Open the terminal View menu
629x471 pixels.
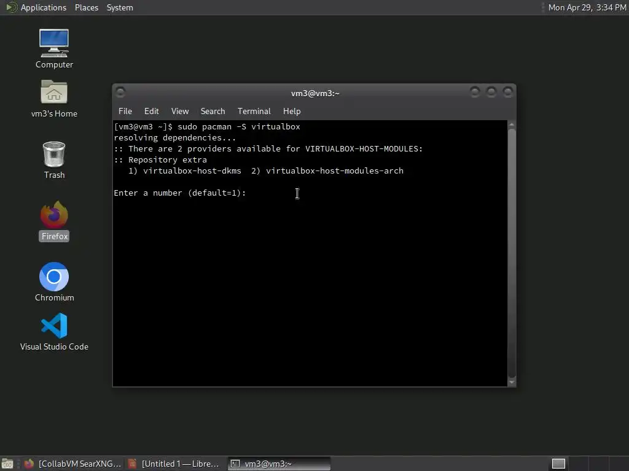point(180,112)
